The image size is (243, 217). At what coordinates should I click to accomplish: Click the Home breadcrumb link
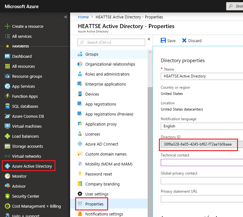pyautogui.click(x=83, y=17)
